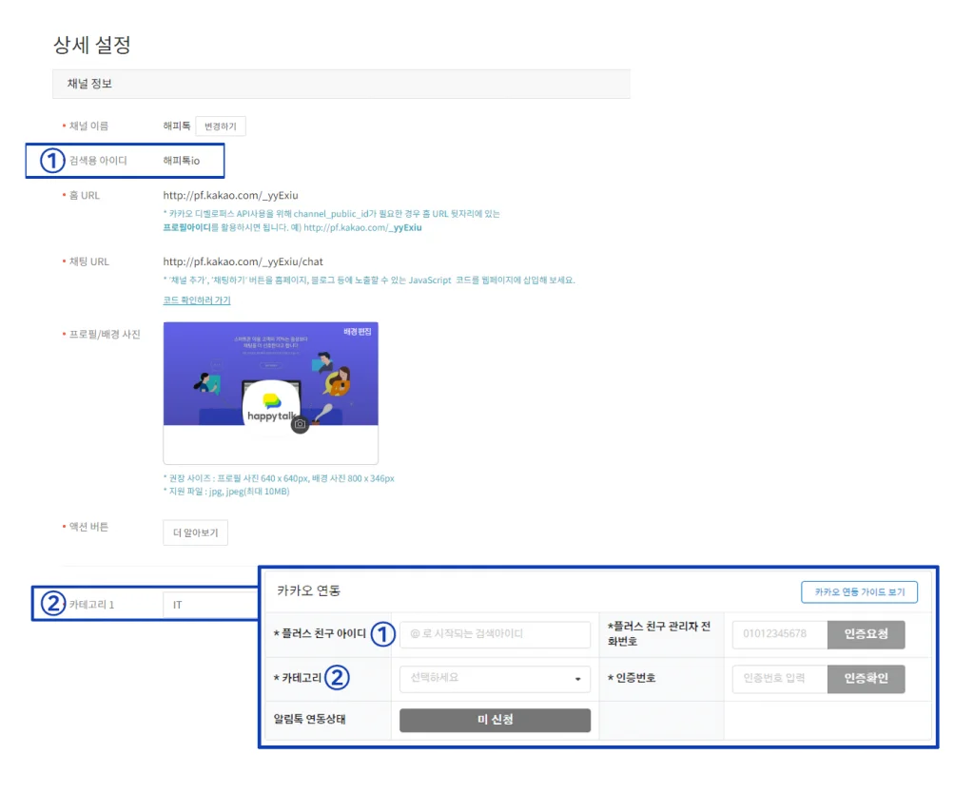Screen dimensions: 974x793
Task: Click the 인증번호 입력 input field
Action: click(779, 679)
